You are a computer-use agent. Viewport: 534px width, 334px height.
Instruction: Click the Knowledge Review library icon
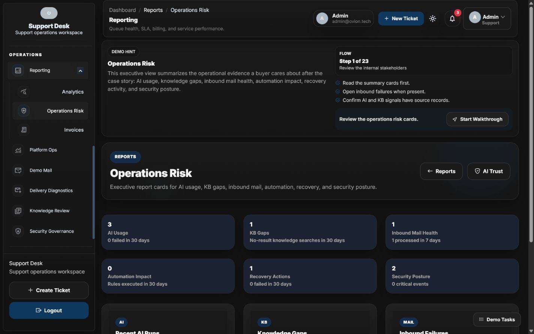coord(18,211)
